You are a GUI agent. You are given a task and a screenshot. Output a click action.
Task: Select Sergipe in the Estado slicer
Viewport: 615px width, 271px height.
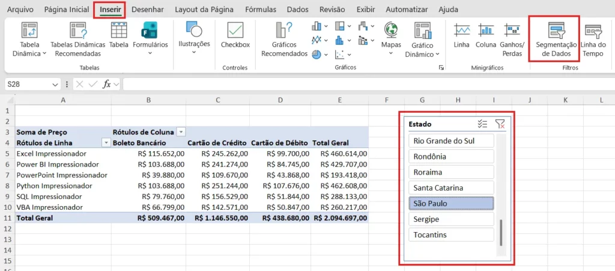(451, 219)
